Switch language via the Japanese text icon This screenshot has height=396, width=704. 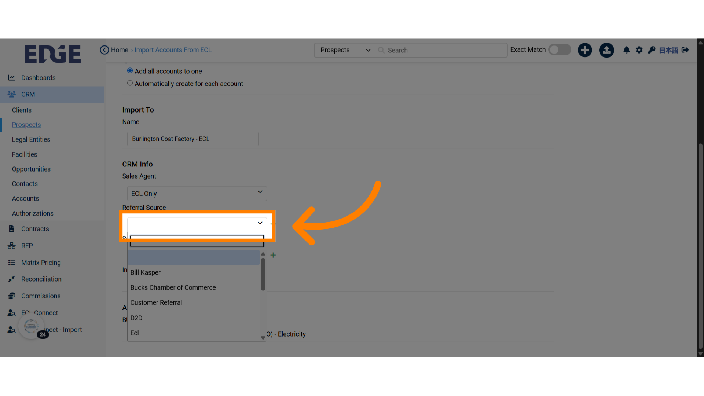(x=668, y=50)
